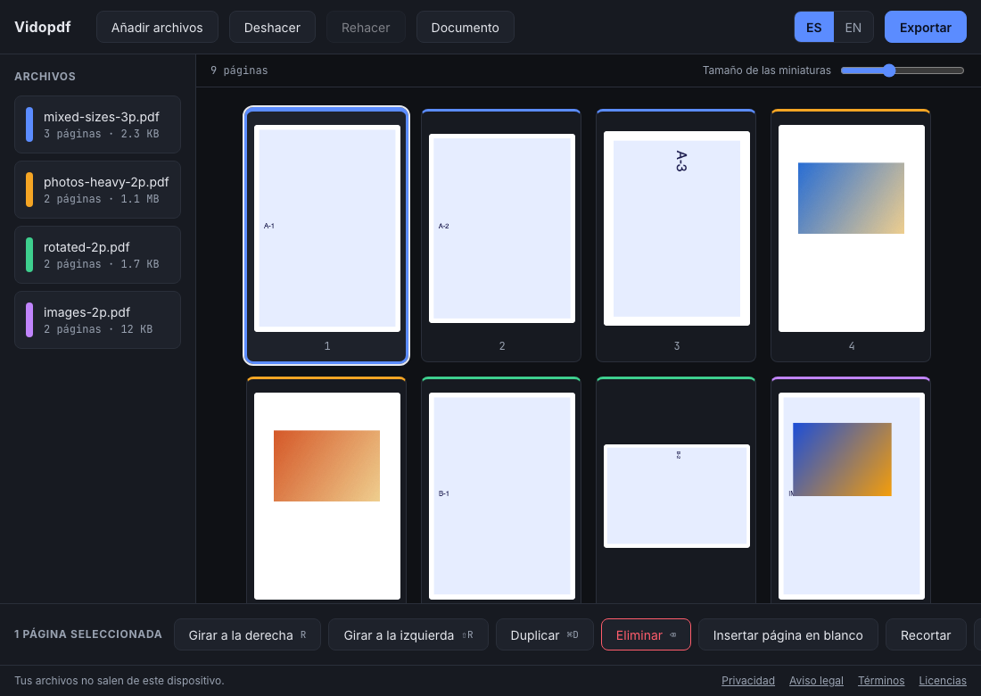Switch language to EN
Screen dimensions: 981x696
click(x=853, y=27)
